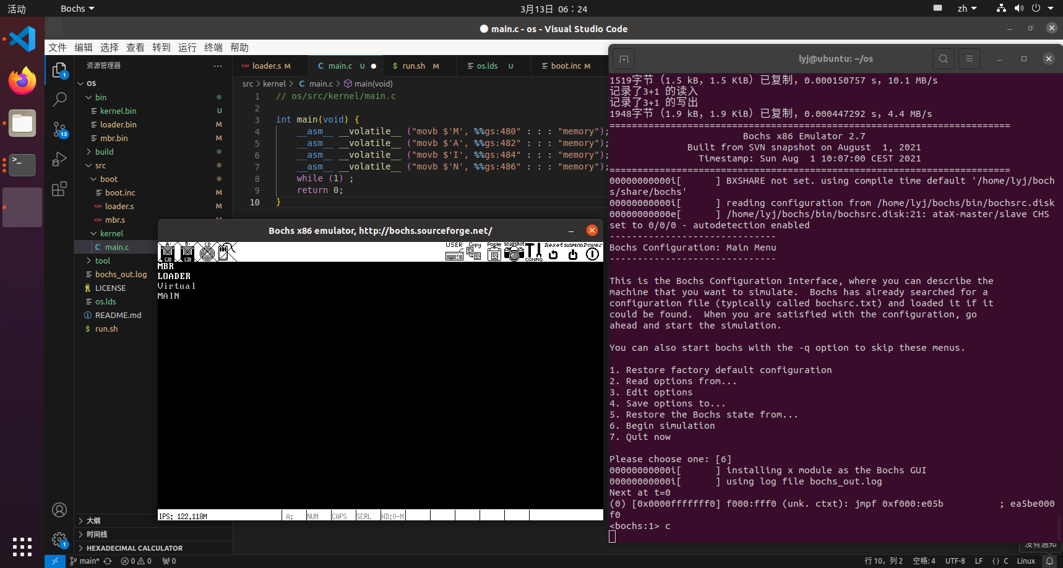Click remote window indicator in status bar
The image size is (1063, 568).
point(55,561)
